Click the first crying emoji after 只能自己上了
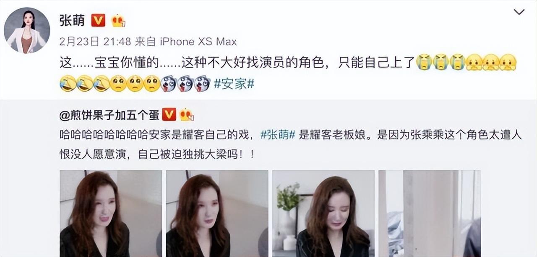Viewport: 537px width, 257px height. 424,62
